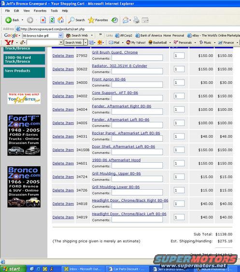
Task: Go to Home page icon
Action: point(60,20)
